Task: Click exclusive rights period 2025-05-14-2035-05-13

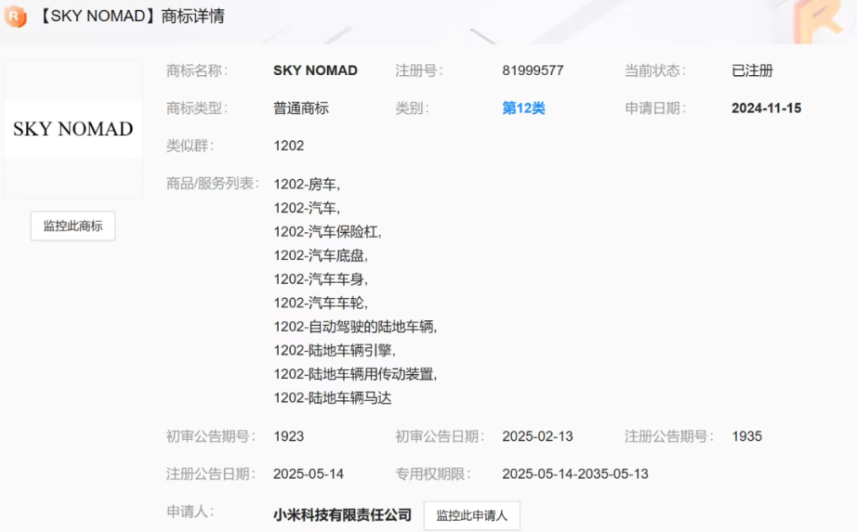Action: pyautogui.click(x=575, y=474)
